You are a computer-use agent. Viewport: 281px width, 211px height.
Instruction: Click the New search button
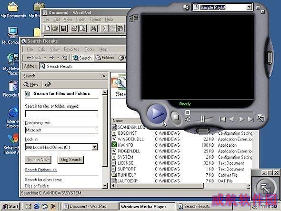coord(31,84)
